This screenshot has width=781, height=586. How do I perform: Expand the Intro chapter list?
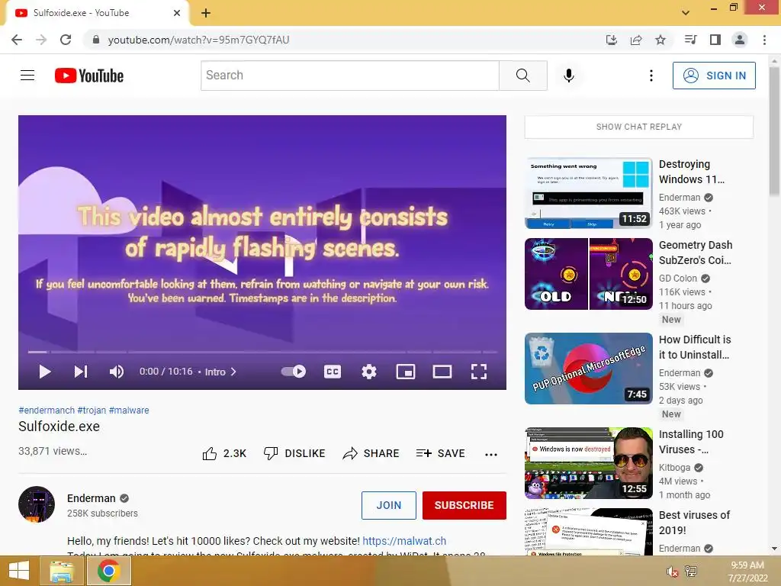point(220,372)
